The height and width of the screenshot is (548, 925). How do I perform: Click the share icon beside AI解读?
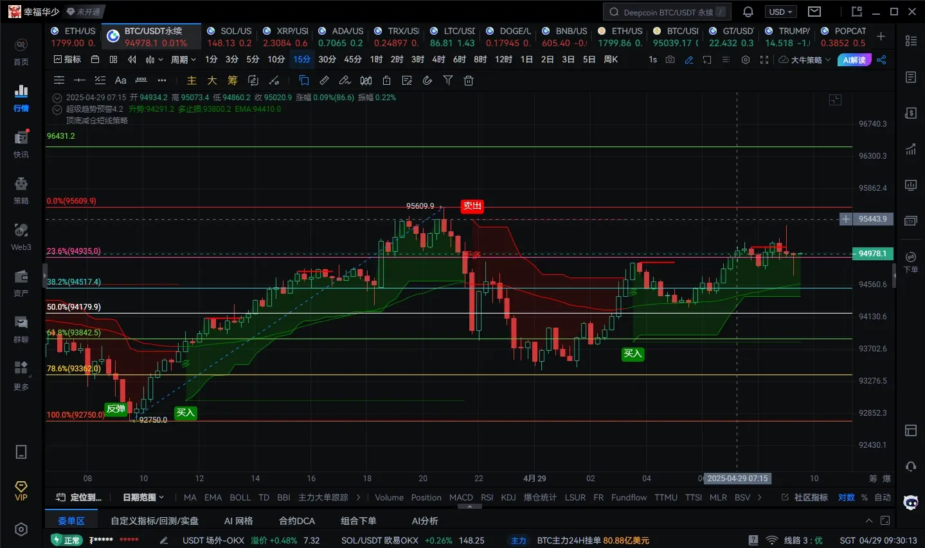[x=881, y=60]
